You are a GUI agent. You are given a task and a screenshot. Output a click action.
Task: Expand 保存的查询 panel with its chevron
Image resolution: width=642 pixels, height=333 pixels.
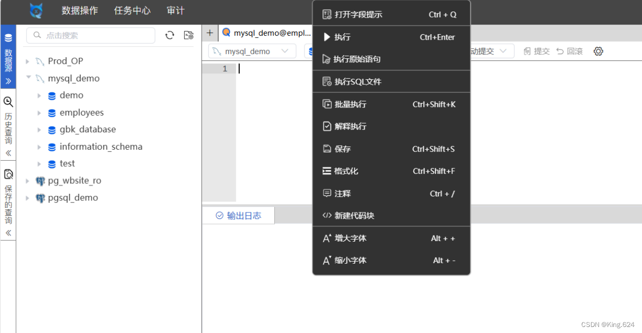tap(8, 233)
